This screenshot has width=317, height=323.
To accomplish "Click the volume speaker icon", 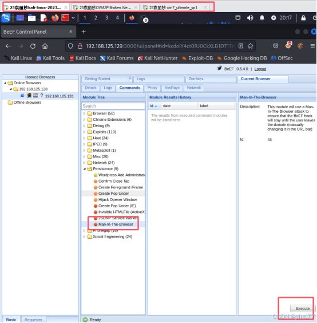I will coord(250,18).
